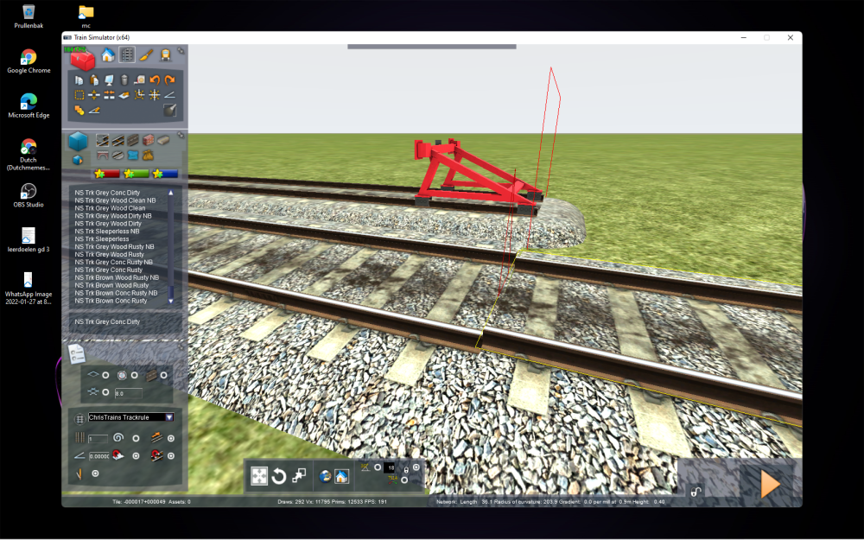Enable the snap-to-terrain magnet radio button

click(x=136, y=455)
